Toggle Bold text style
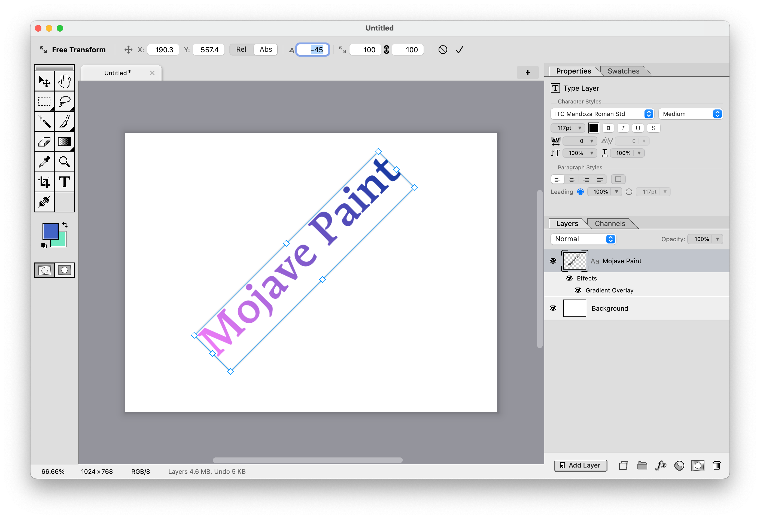 tap(608, 128)
